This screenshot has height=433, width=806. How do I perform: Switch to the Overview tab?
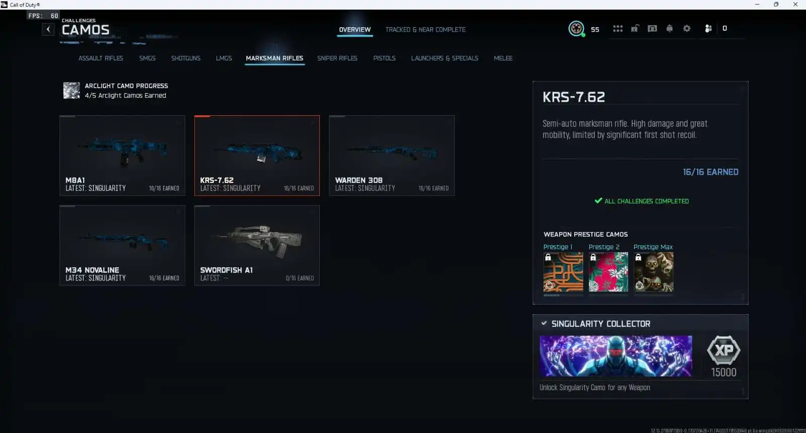pos(355,30)
